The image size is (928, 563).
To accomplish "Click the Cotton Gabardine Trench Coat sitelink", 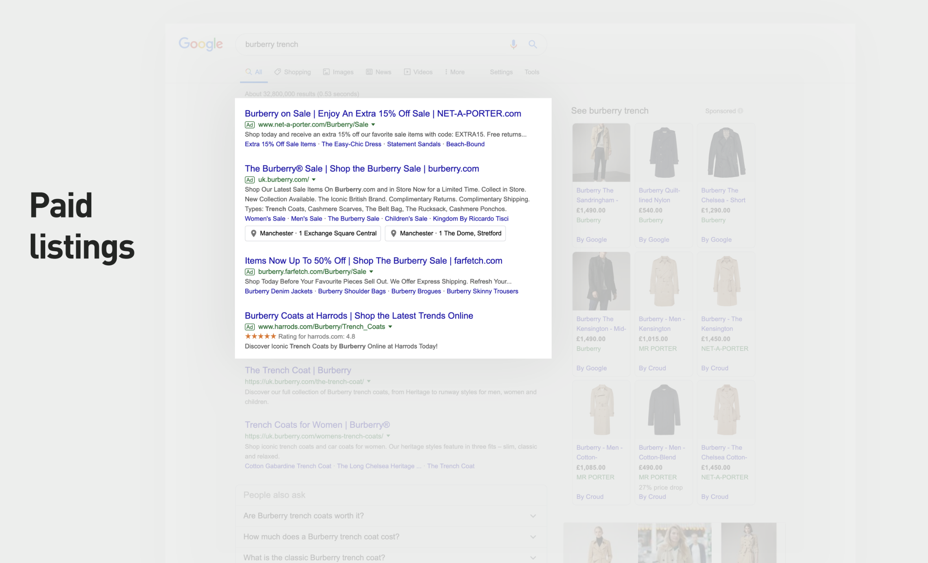I will [288, 466].
